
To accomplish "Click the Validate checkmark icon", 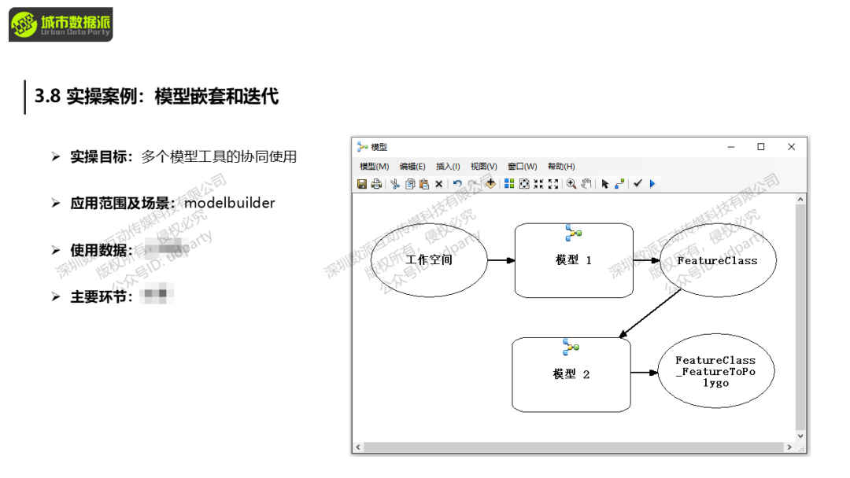I will (638, 184).
